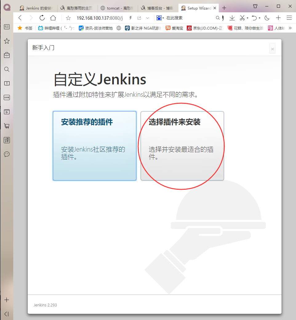Choose 安装推荐的插件 option
Image resolution: width=296 pixels, height=320 pixels.
click(94, 146)
